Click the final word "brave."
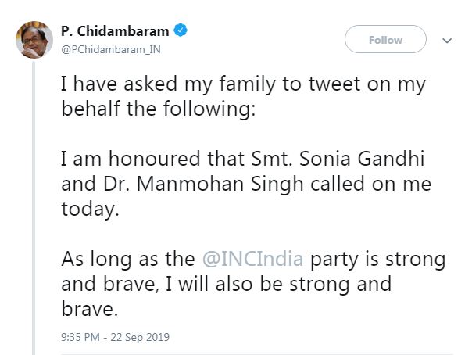The width and height of the screenshot is (472, 355). [88, 310]
